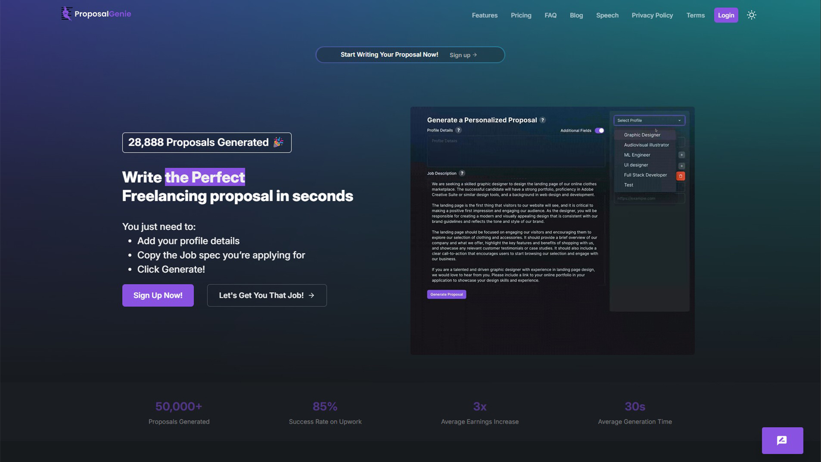Click the plus icon beside UI designer
This screenshot has width=821, height=462.
[682, 166]
